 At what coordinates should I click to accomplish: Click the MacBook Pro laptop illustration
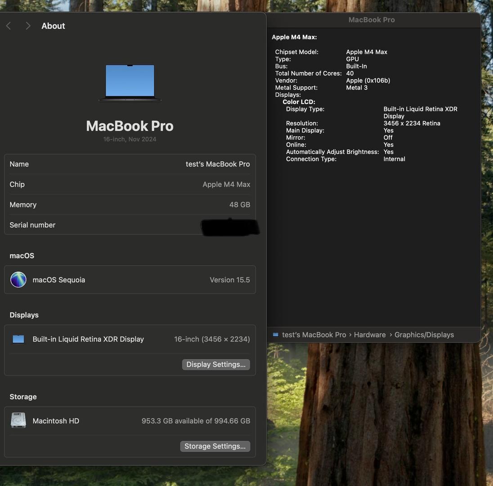[x=130, y=83]
